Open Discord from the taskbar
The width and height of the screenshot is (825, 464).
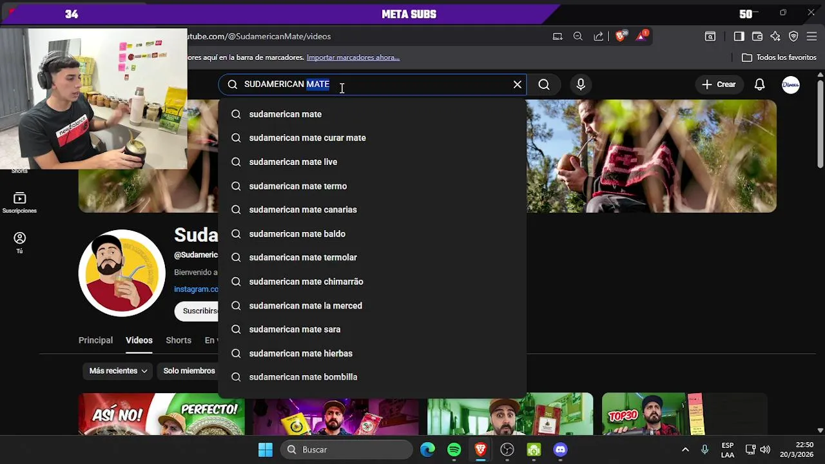click(560, 450)
